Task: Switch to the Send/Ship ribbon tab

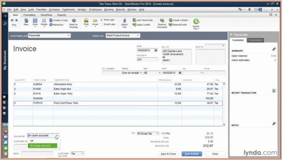Action: [46, 15]
